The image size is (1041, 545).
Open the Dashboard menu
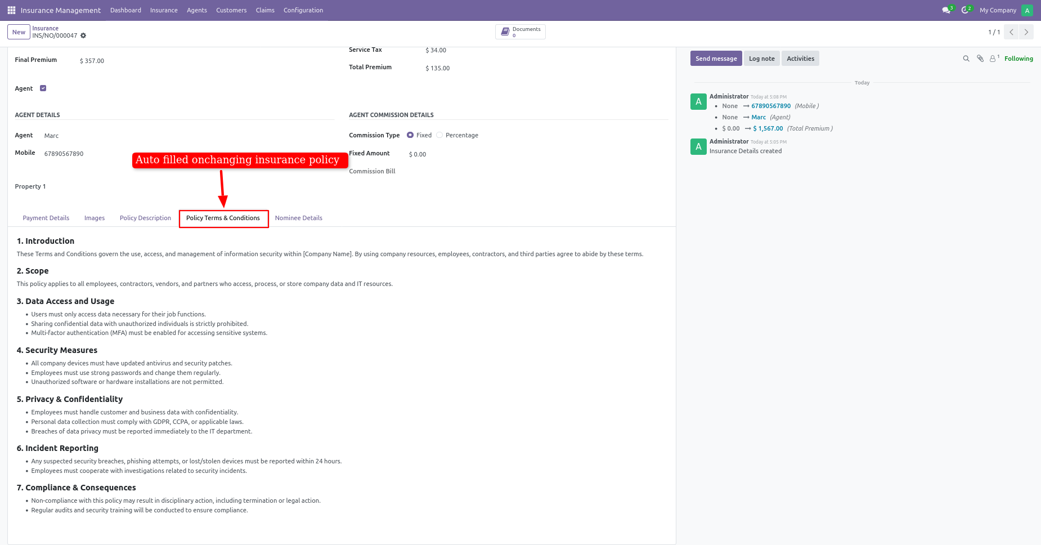coord(125,10)
